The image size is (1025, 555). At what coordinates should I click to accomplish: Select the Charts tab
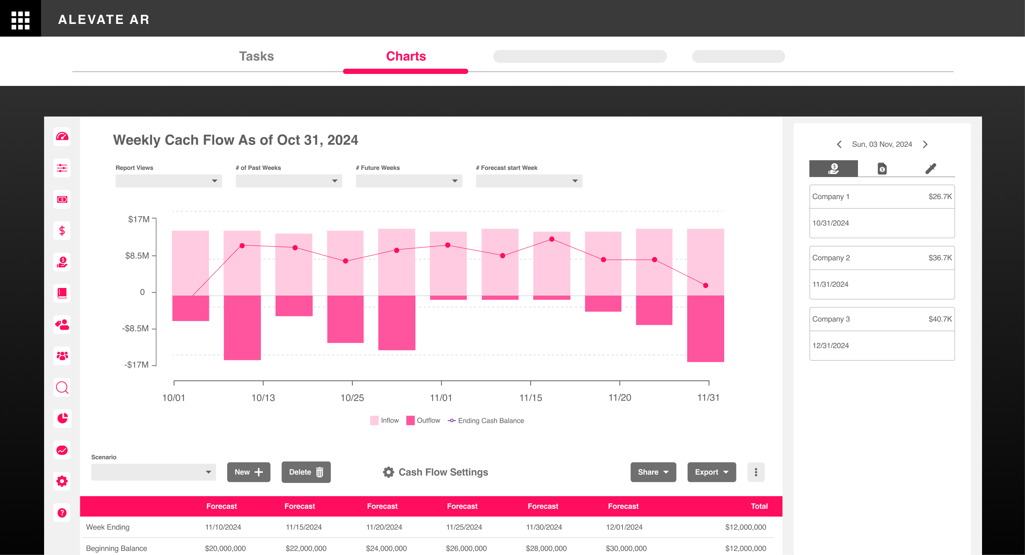tap(406, 56)
